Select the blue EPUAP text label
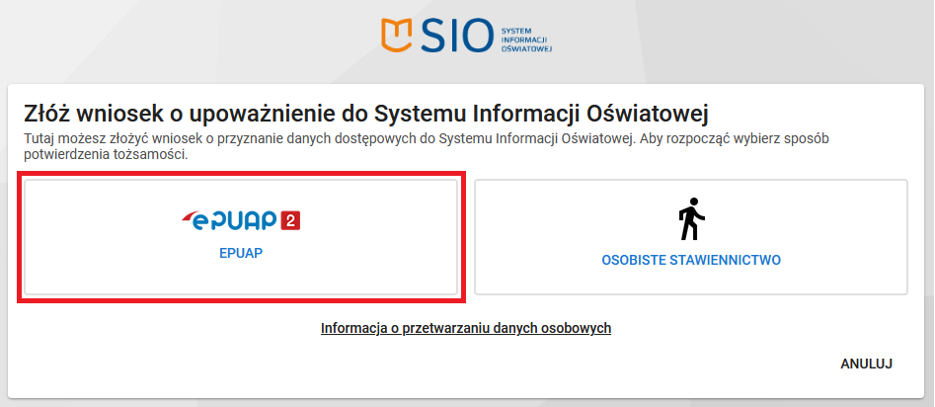935x407 pixels. pos(241,253)
